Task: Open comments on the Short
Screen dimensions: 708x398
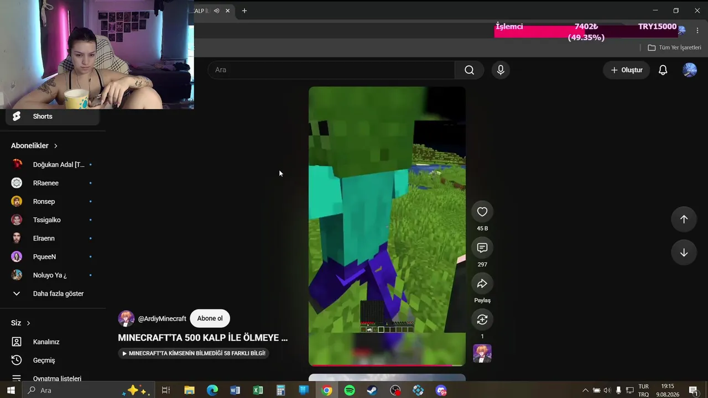Action: 482,248
